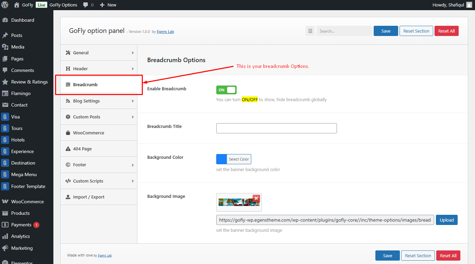Open GoFly Options in admin bar
The image size is (475, 264).
click(x=63, y=5)
